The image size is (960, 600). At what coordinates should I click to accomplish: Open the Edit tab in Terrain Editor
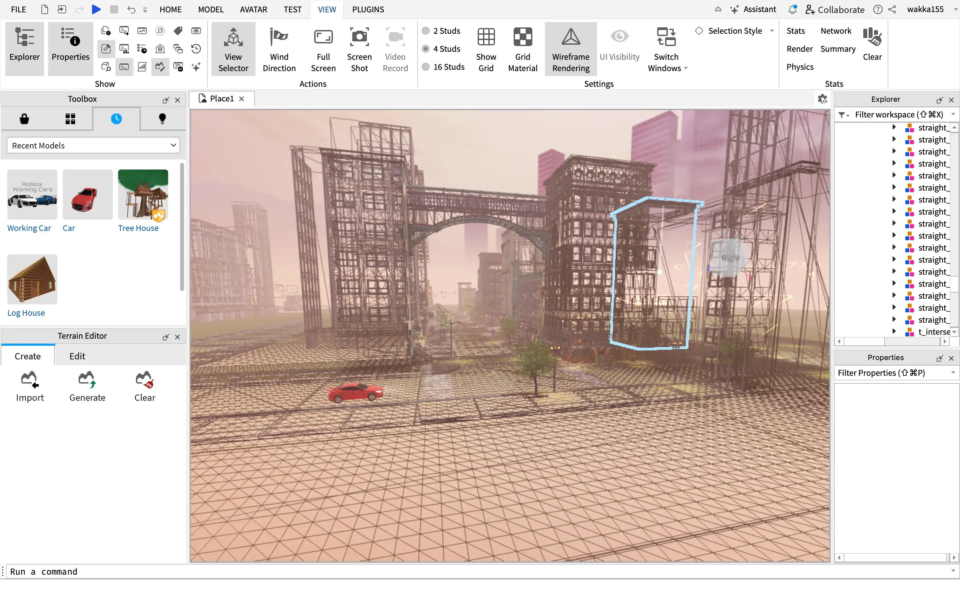click(x=77, y=356)
